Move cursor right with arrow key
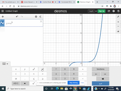The width and height of the screenshot is (121, 91). 105,74
